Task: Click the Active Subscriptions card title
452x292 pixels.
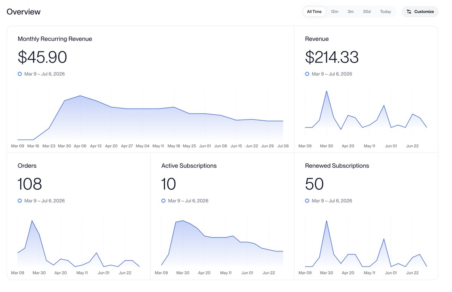Action: 189,166
